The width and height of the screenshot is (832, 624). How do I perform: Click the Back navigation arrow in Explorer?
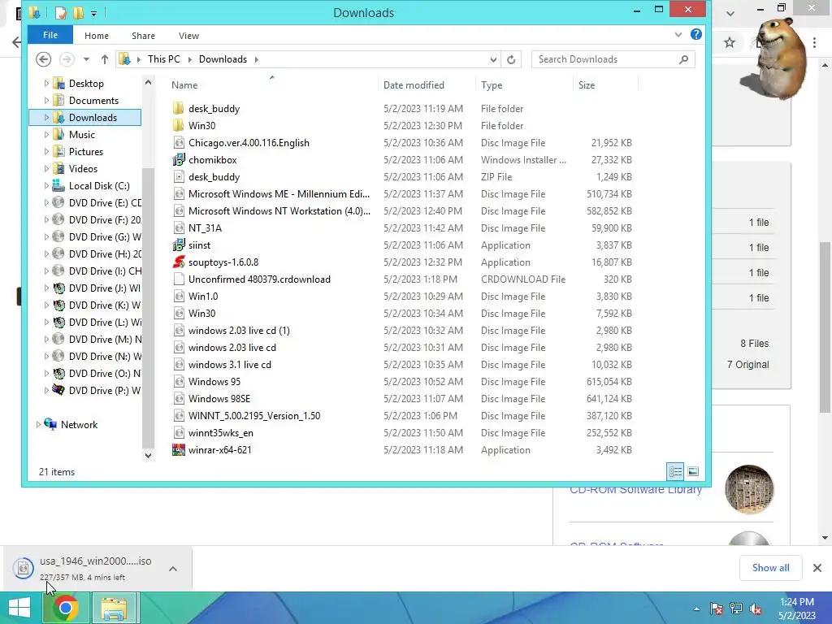(44, 59)
